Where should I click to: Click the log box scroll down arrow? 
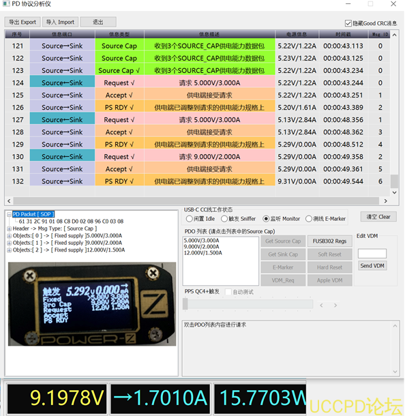point(395,372)
